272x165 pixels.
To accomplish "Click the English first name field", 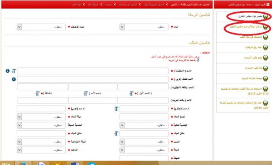I will click(143, 87).
